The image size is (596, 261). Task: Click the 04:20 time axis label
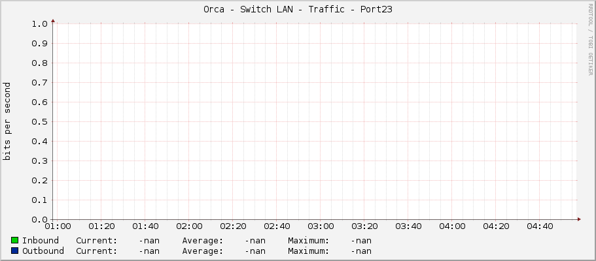496,226
